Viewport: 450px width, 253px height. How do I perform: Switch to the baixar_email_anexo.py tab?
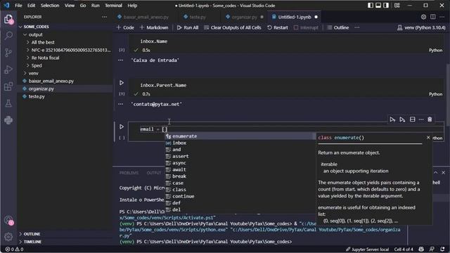(146, 17)
